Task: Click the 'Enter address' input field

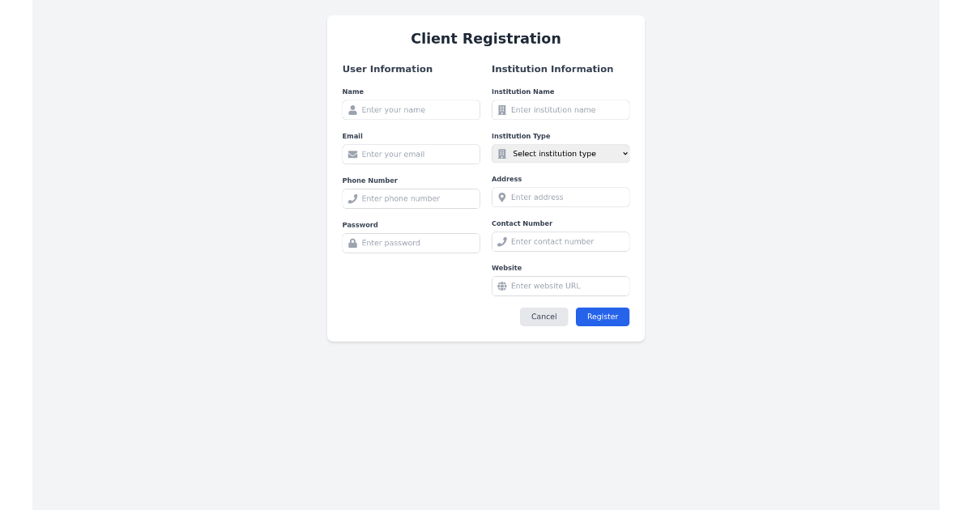Action: coord(563,197)
